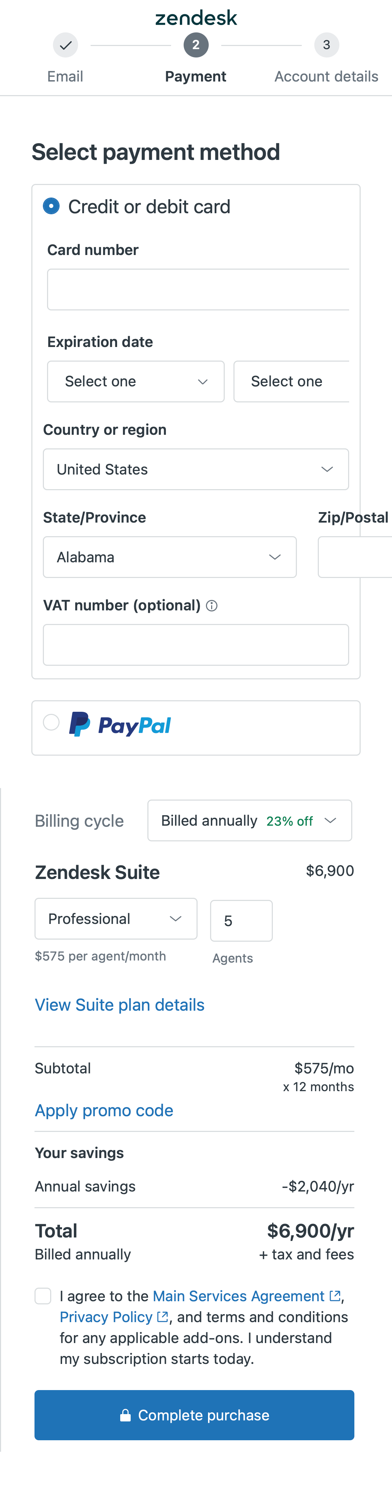The height and width of the screenshot is (1504, 392).
Task: Open the Professional plan dropdown
Action: pyautogui.click(x=116, y=918)
